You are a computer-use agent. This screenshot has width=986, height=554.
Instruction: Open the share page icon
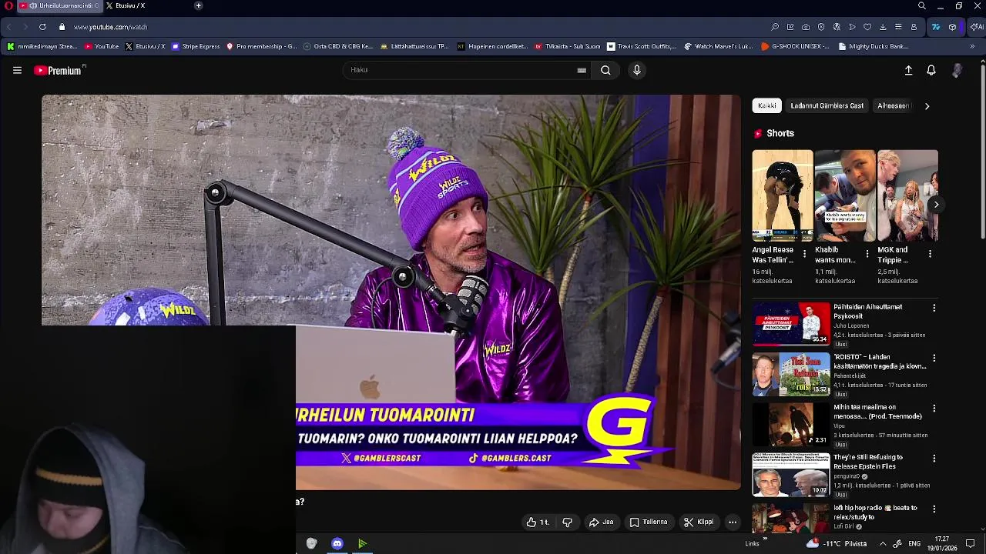point(790,27)
